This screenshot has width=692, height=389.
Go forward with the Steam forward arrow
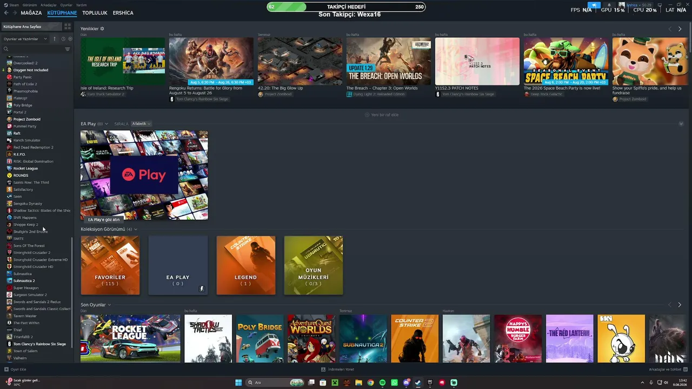click(14, 13)
